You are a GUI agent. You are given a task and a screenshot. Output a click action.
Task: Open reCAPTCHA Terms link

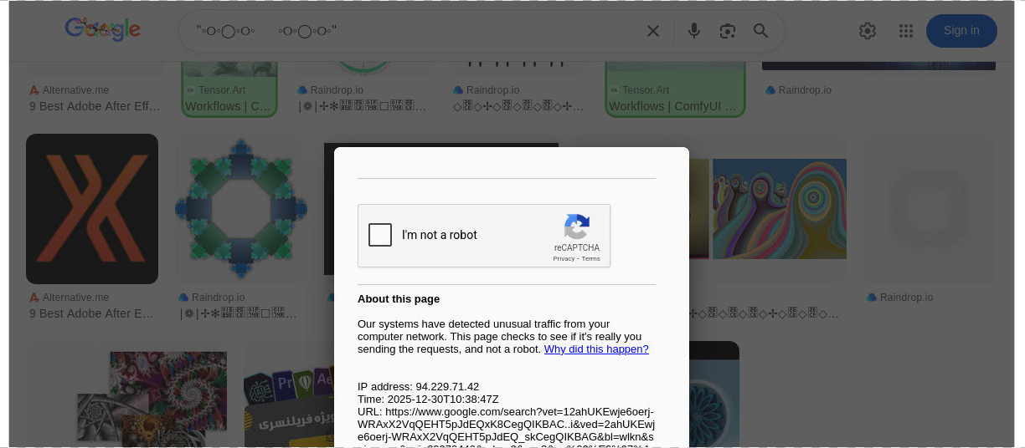coord(591,259)
